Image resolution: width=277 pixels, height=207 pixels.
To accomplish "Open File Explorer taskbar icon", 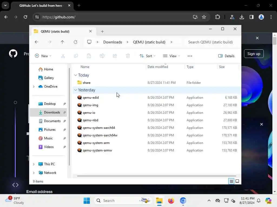I will (159, 201).
